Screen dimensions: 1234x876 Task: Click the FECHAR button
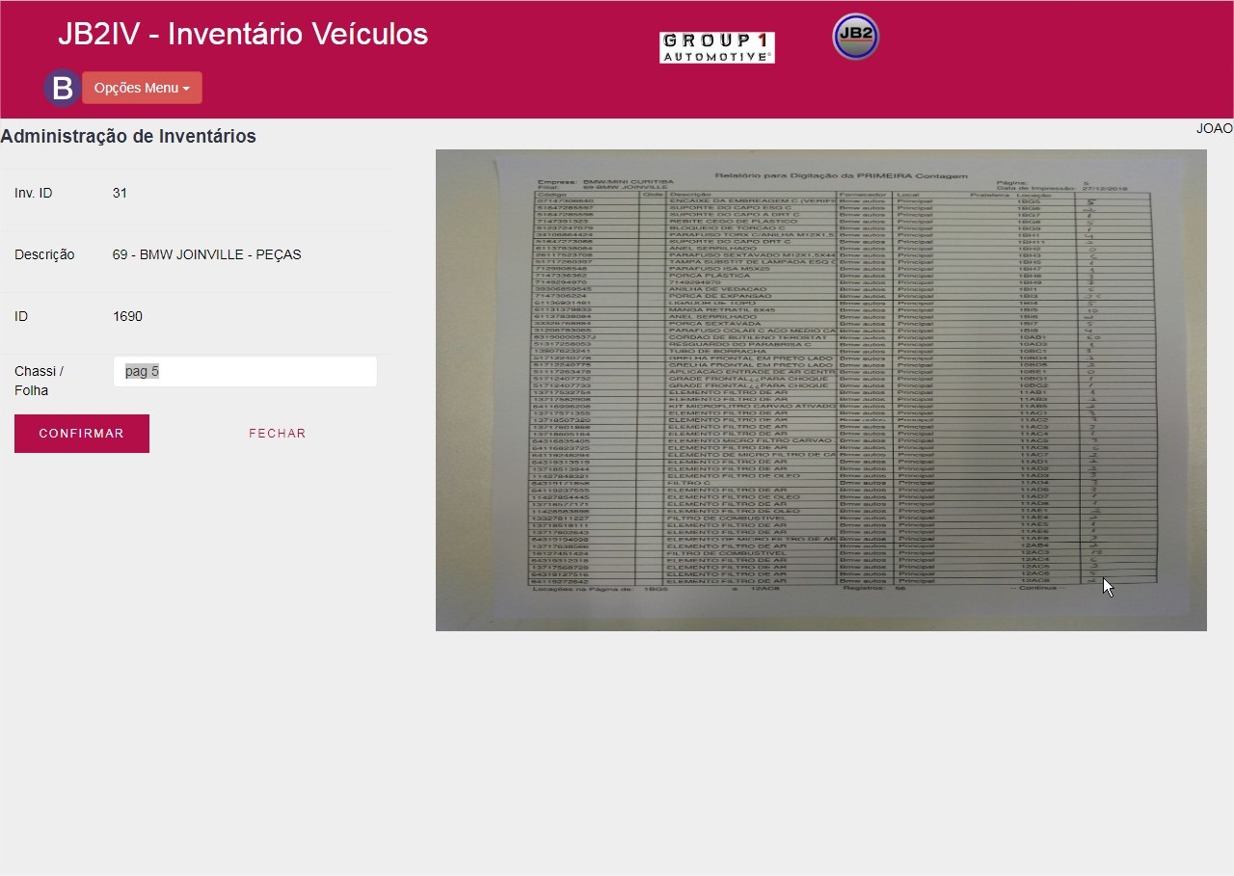277,434
